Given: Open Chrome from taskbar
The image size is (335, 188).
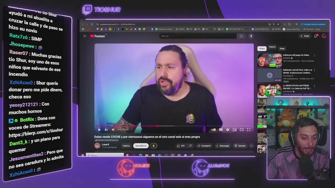Looking at the screenshot, I should tap(173, 155).
